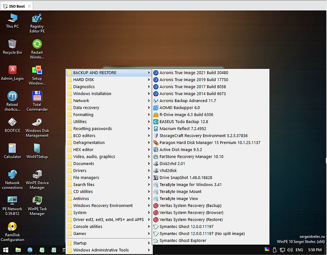Launch Symantec Ghost Explorer
This screenshot has width=327, height=255.
pos(211,240)
